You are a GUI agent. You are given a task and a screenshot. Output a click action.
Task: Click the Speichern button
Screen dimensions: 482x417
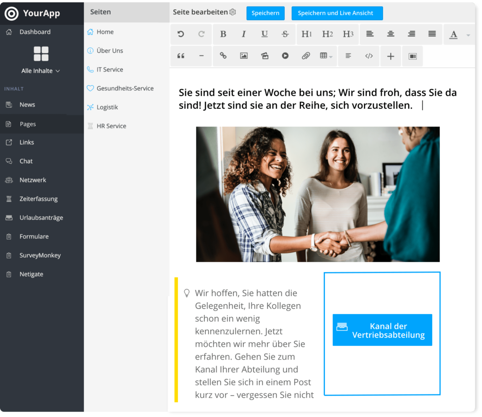click(265, 13)
